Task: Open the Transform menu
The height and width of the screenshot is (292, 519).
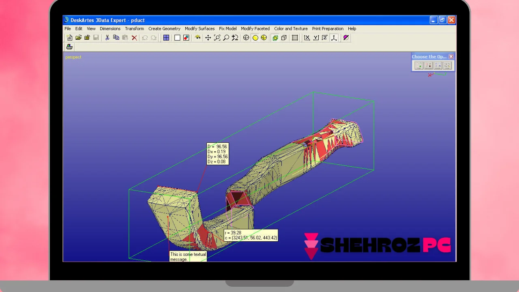Action: [x=135, y=29]
